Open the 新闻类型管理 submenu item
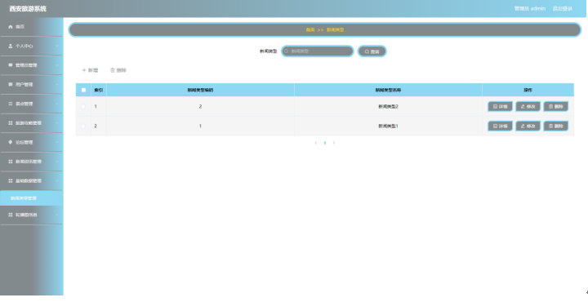588x302 pixels. (x=32, y=198)
